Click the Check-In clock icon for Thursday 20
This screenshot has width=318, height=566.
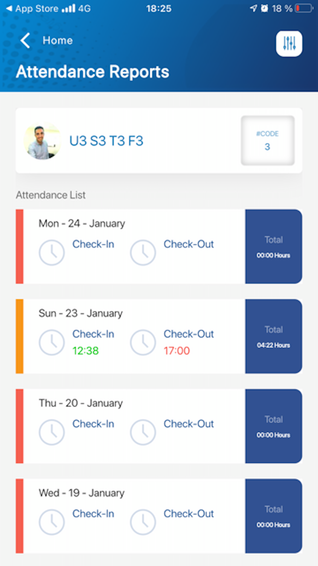[52, 432]
